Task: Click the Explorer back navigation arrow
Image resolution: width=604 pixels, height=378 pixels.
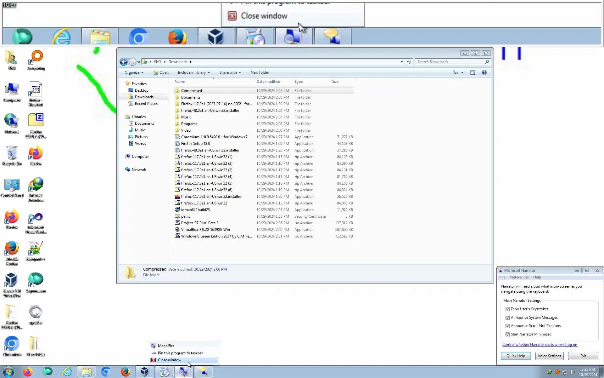Action: click(124, 62)
